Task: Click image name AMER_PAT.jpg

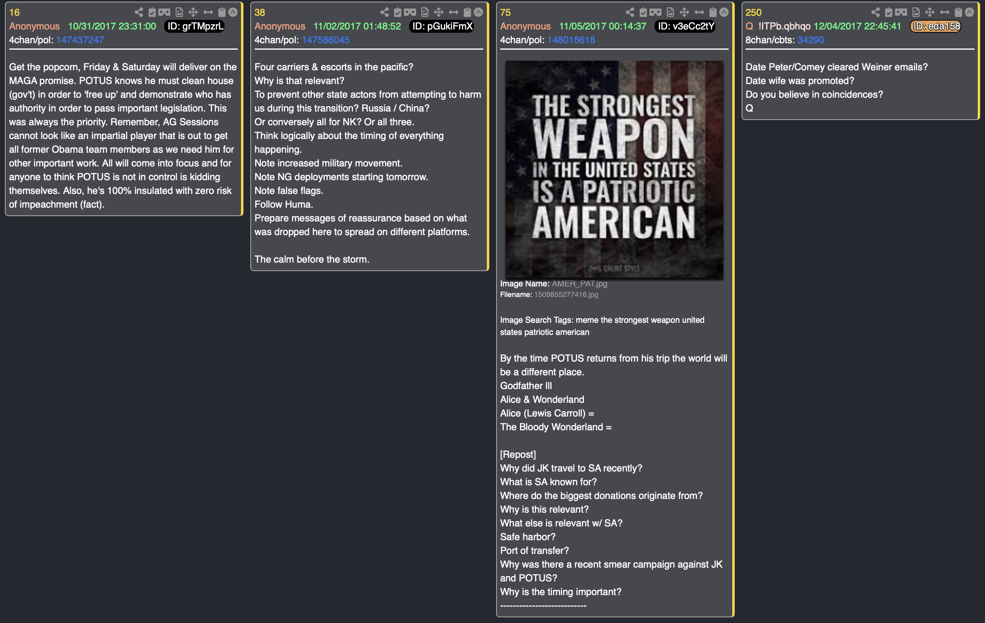Action: 579,283
